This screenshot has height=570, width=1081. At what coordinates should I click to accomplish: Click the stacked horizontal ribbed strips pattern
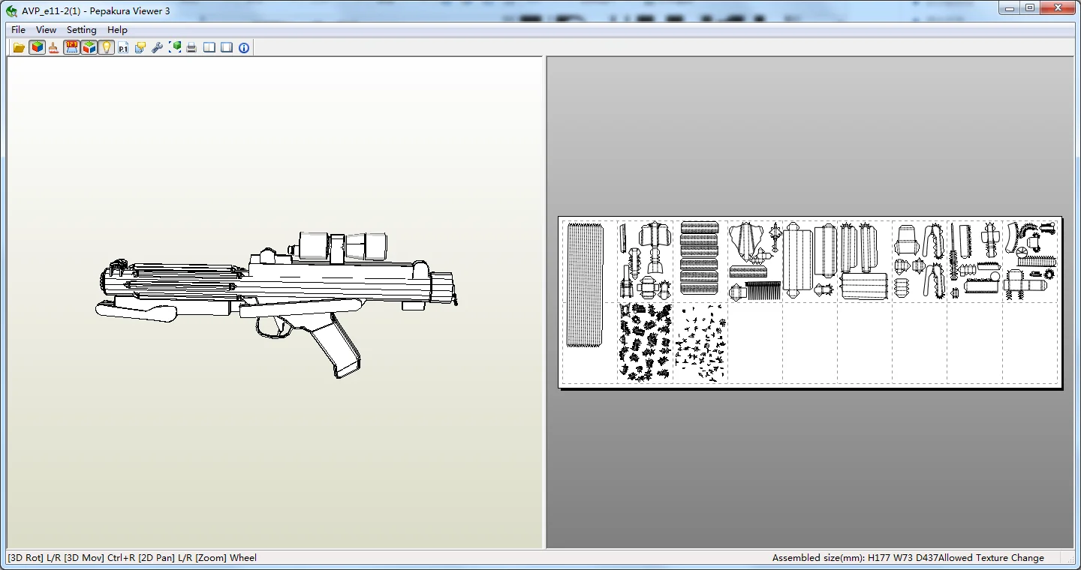(x=700, y=258)
